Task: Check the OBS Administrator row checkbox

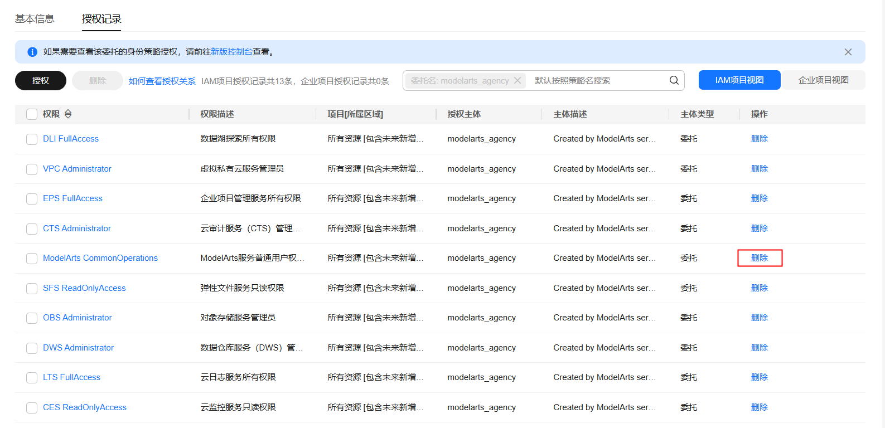Action: pos(32,318)
